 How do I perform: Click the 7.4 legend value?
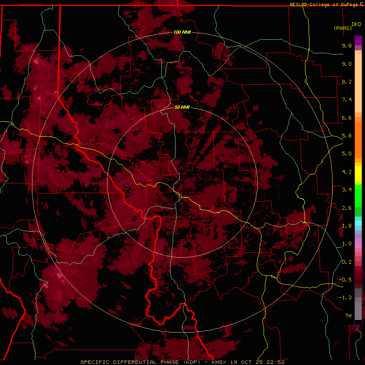point(347,100)
